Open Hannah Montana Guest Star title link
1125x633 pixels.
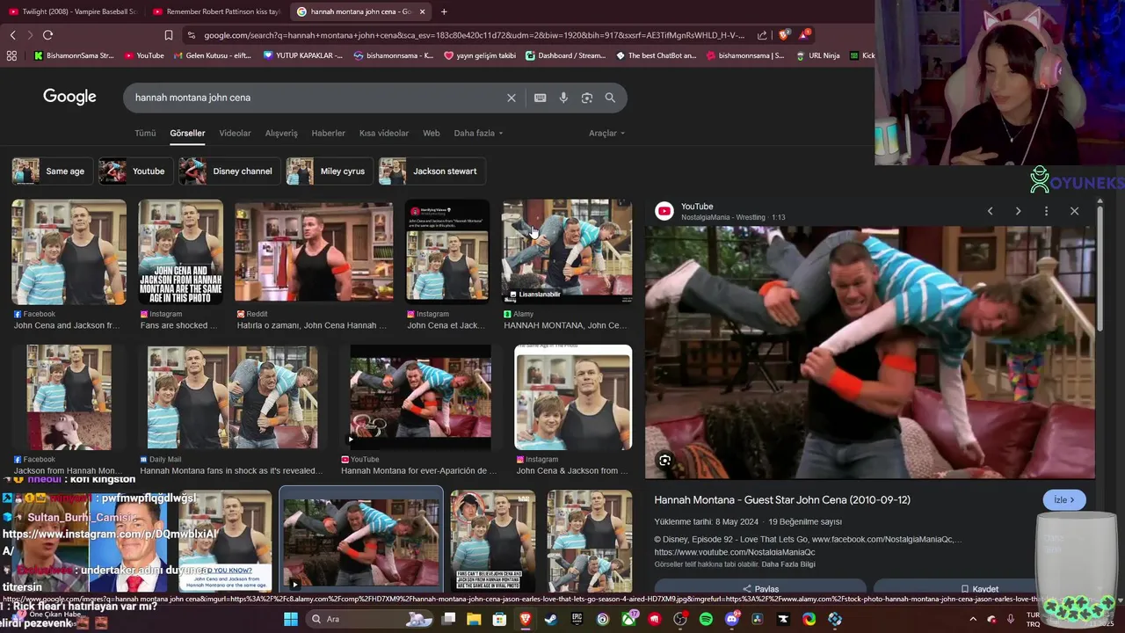pyautogui.click(x=782, y=499)
